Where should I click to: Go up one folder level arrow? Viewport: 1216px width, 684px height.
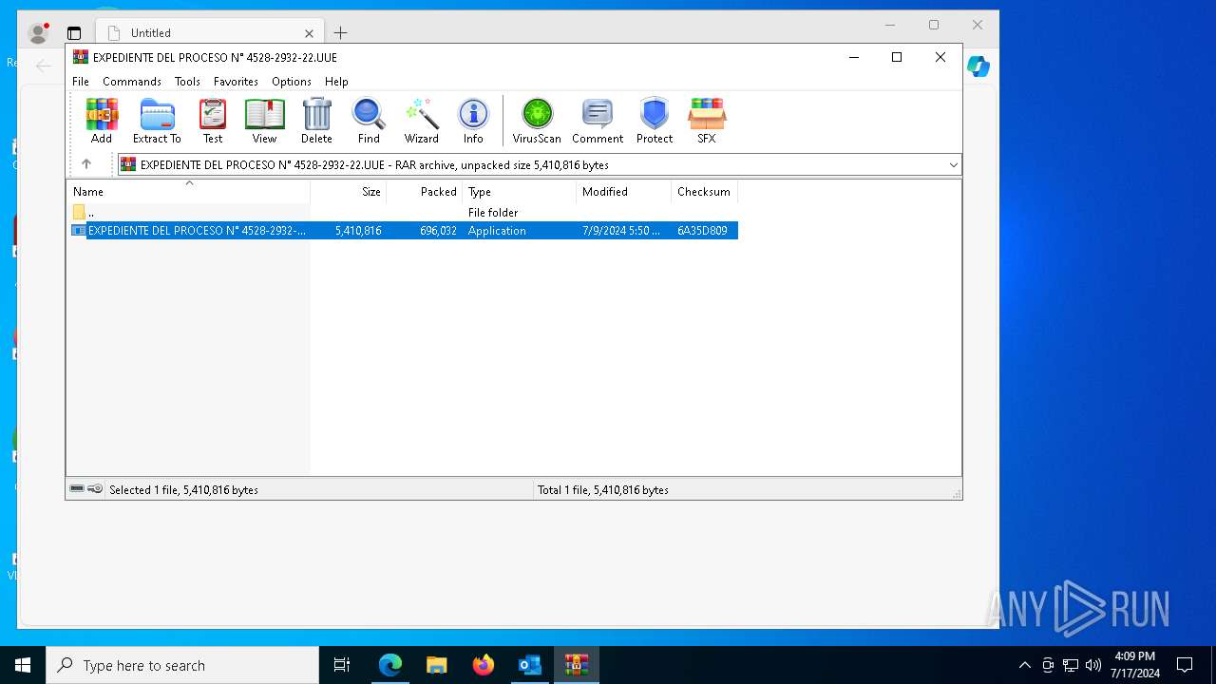[86, 164]
